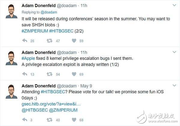This screenshot has height=126, width=180.
Task: Open the #Apple hashtag
Action: tap(28, 58)
